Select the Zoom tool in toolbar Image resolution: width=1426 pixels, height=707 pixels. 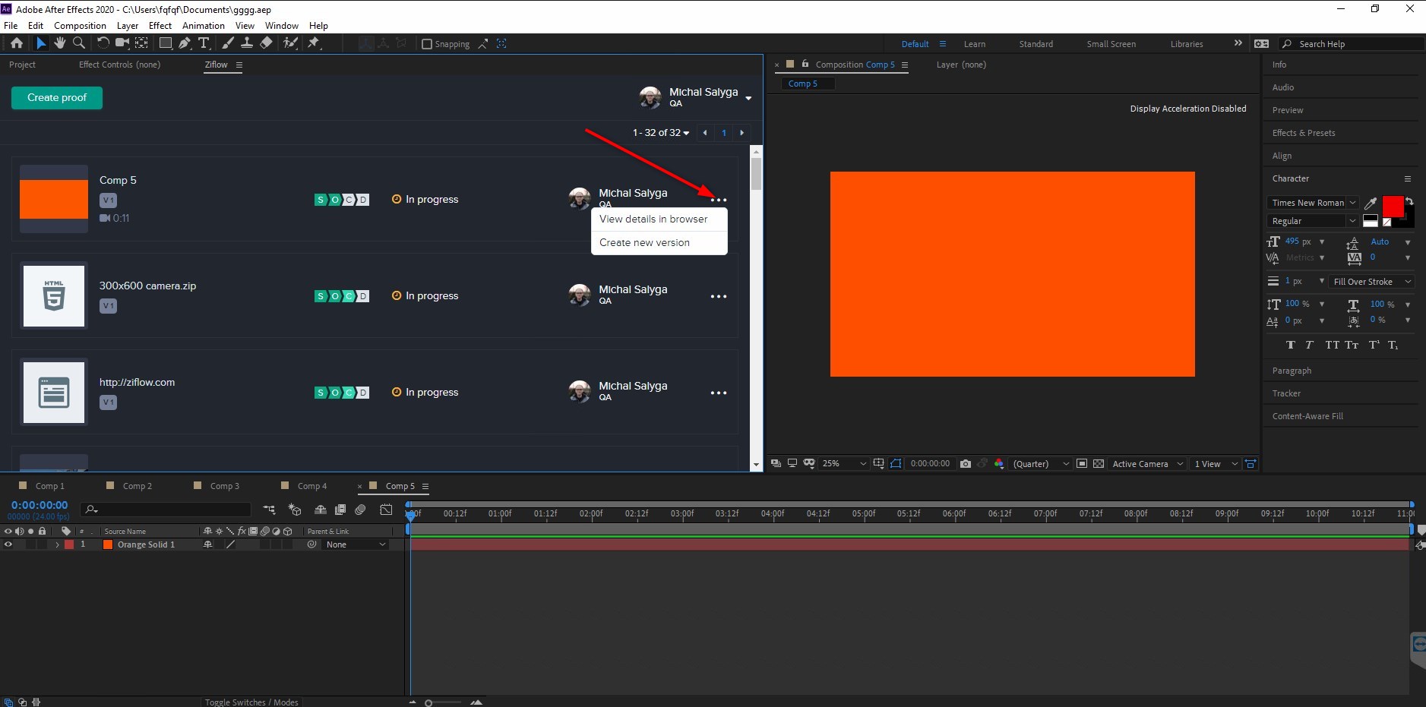(x=78, y=43)
